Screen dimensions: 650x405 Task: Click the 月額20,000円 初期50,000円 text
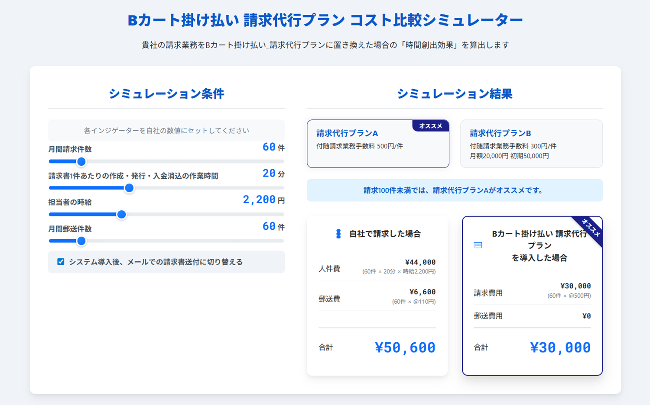[x=509, y=156]
